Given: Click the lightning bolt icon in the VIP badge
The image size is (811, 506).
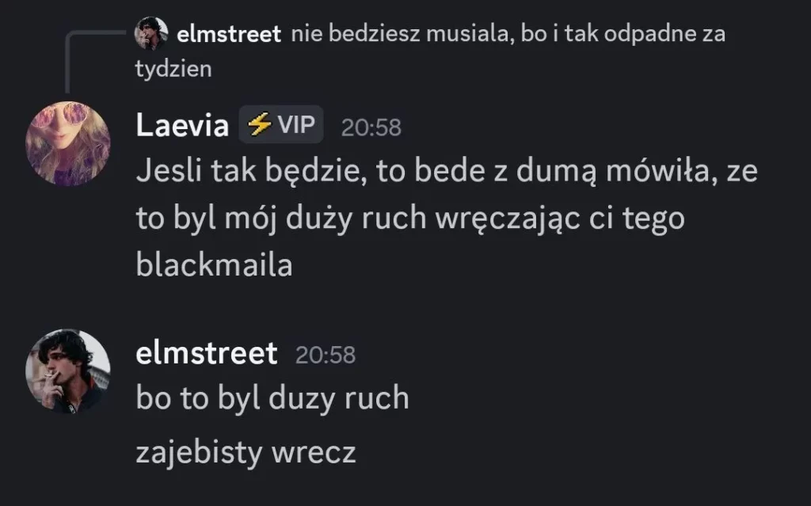Looking at the screenshot, I should pos(259,125).
